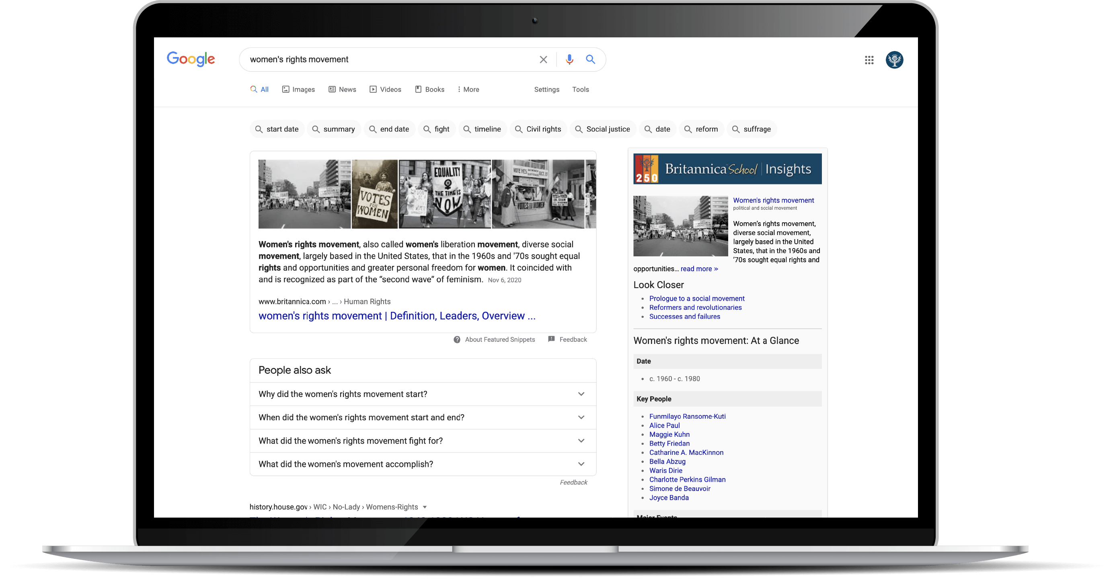Select the 'Social justice' suggestion chip
The width and height of the screenshot is (1113, 583).
603,129
